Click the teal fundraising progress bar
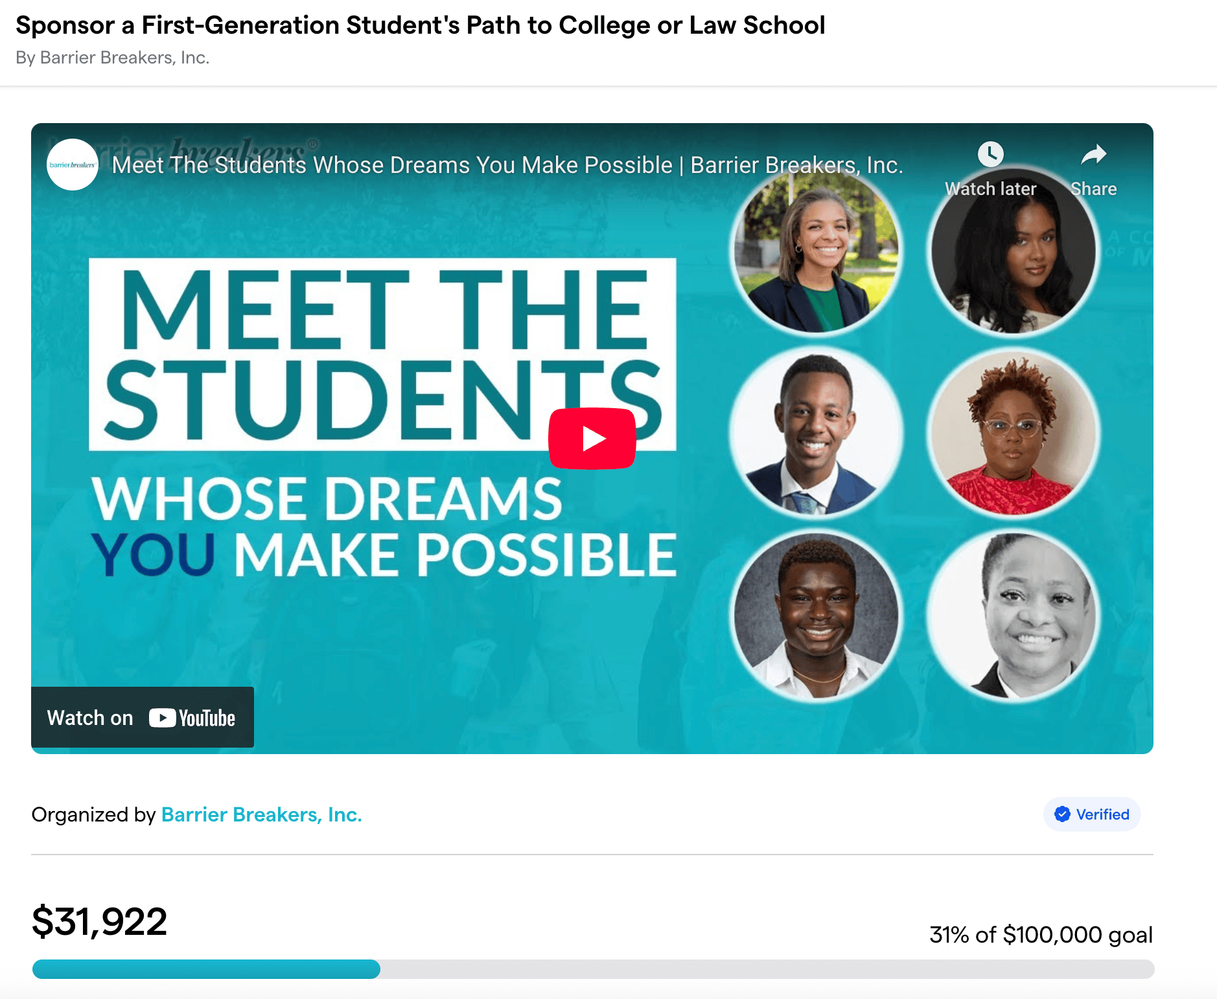The height and width of the screenshot is (999, 1217). tap(206, 969)
